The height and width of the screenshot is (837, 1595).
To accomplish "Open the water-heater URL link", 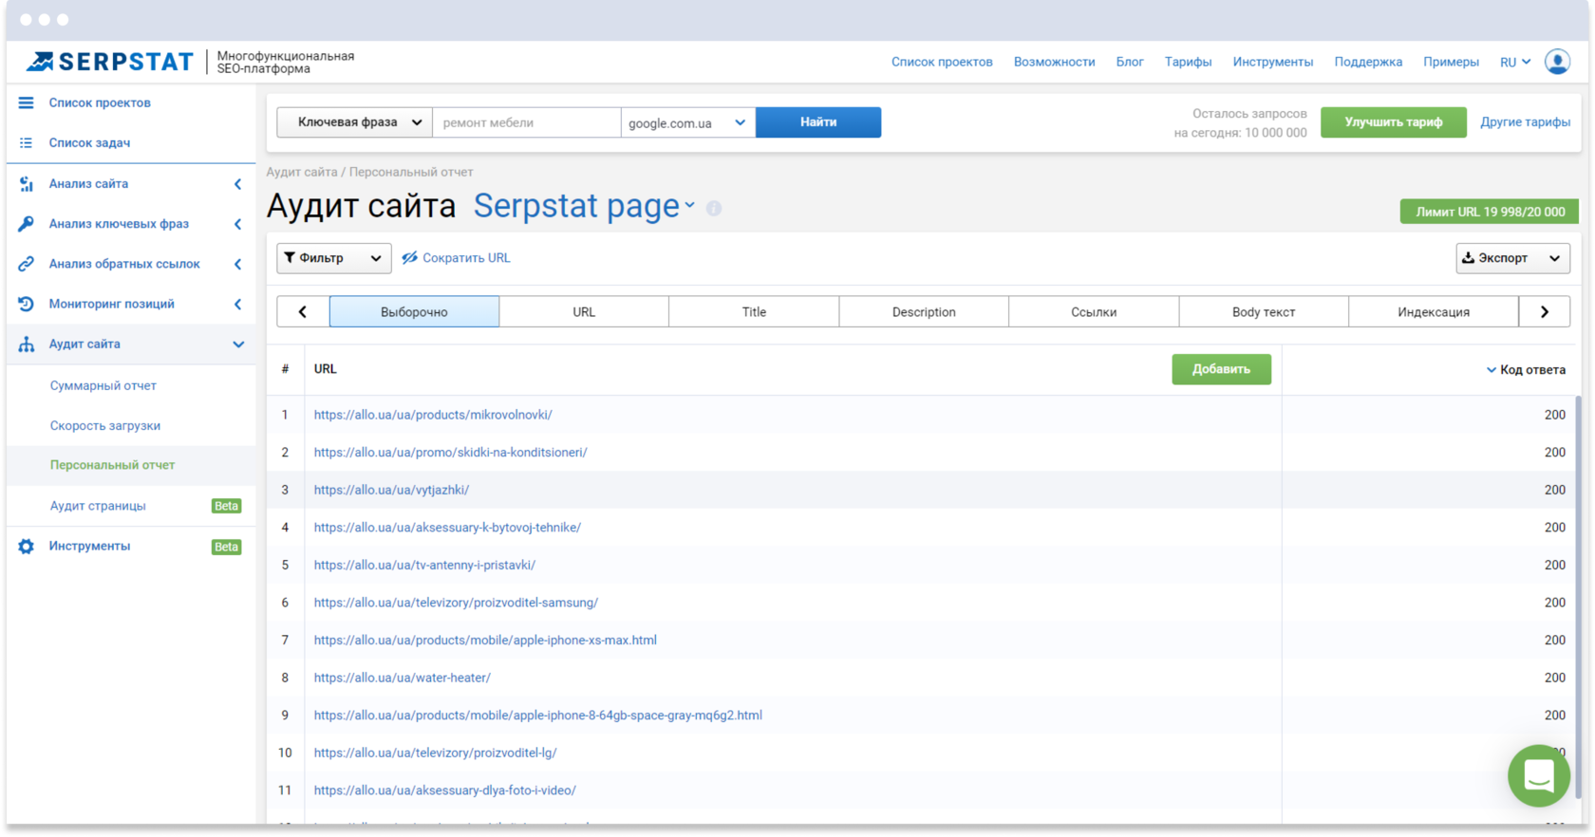I will point(403,678).
